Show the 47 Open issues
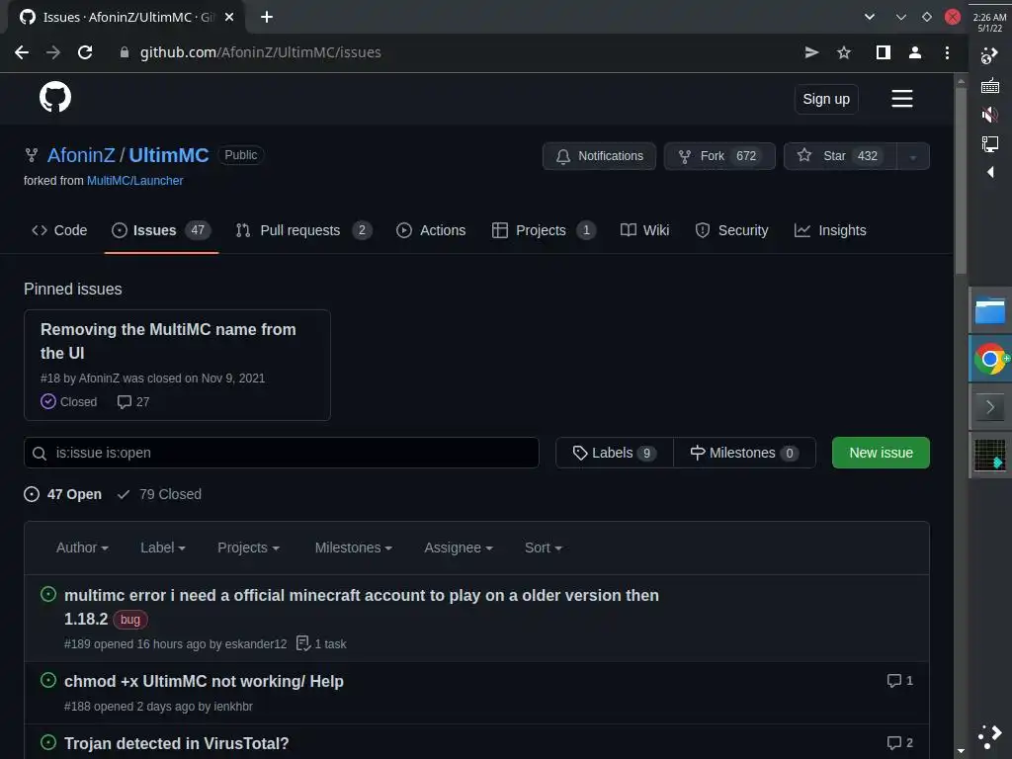Image resolution: width=1012 pixels, height=759 pixels. point(62,494)
